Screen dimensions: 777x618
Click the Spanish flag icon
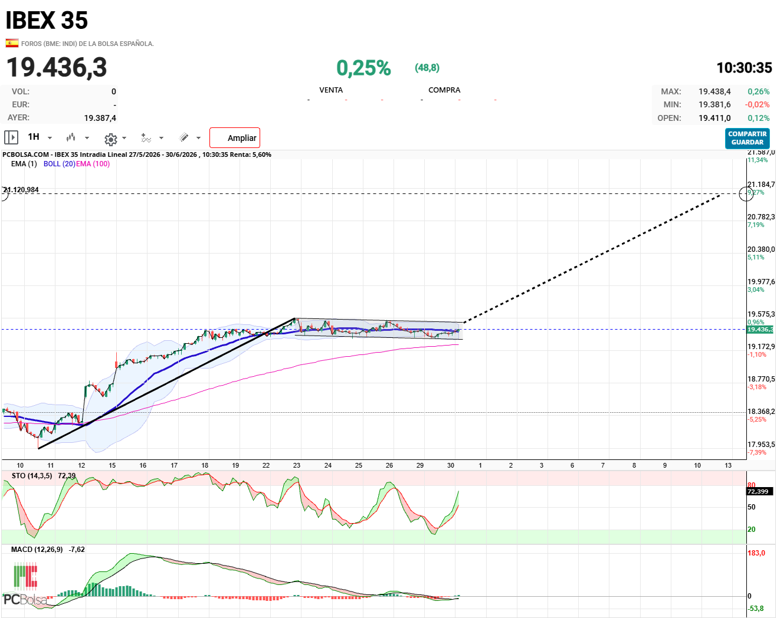(x=12, y=43)
